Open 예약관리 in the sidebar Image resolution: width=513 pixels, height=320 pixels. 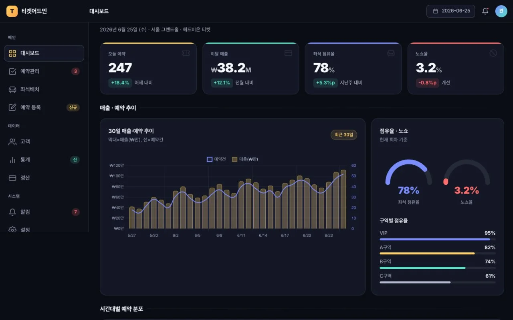click(x=44, y=71)
